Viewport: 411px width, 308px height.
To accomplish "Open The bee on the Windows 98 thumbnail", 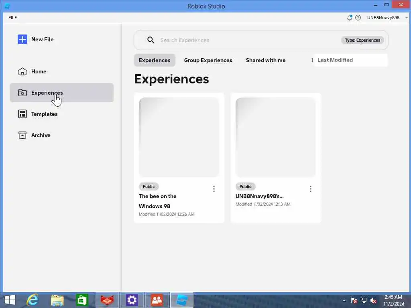I will pyautogui.click(x=179, y=137).
